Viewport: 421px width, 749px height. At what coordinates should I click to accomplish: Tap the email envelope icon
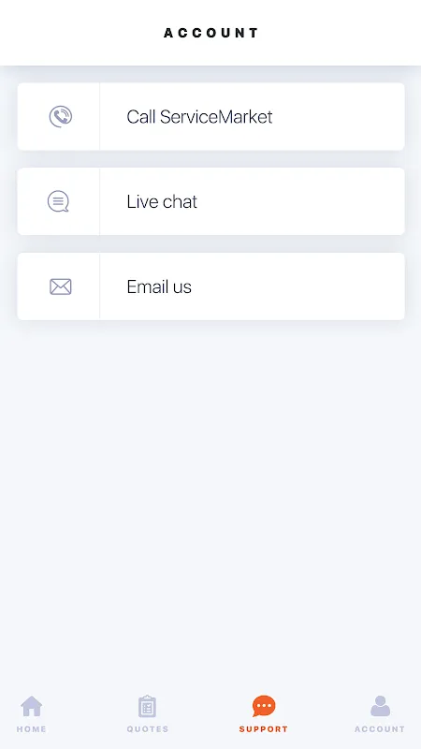60,286
